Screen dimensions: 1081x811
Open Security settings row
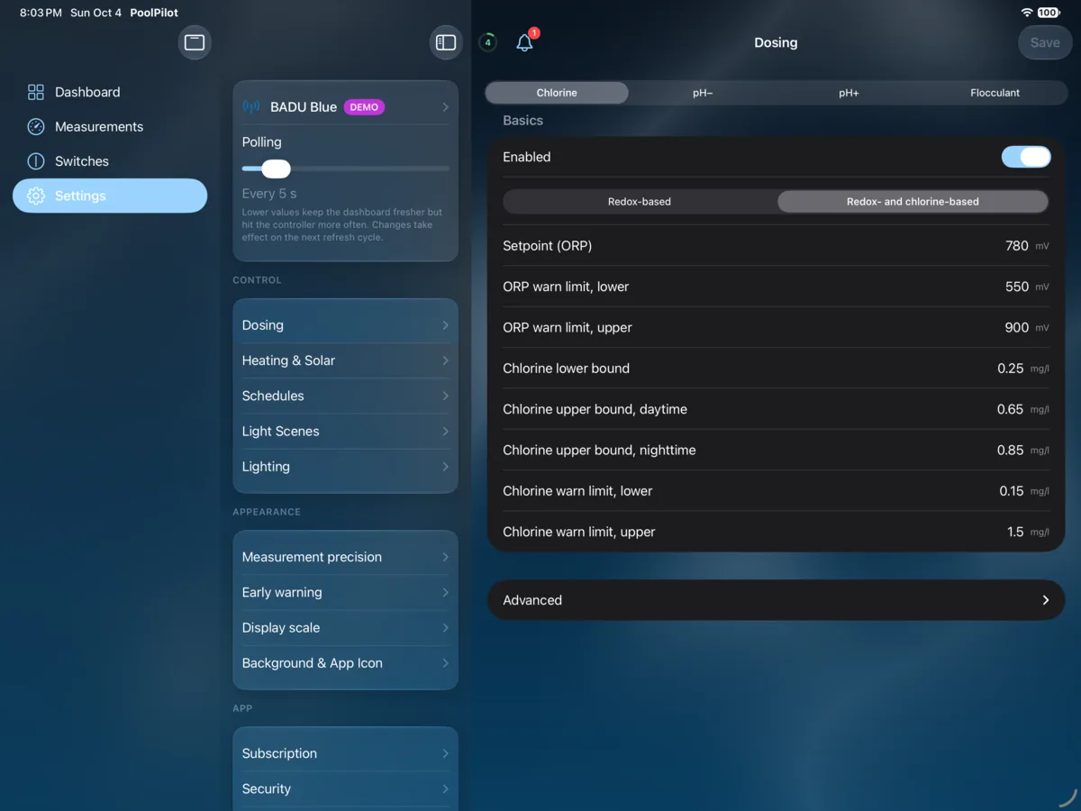coord(345,788)
